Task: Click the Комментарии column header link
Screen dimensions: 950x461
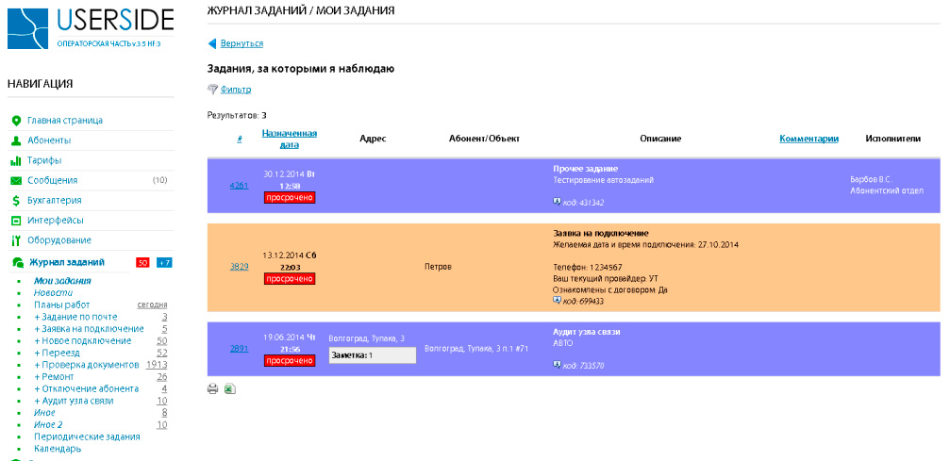Action: [x=808, y=139]
